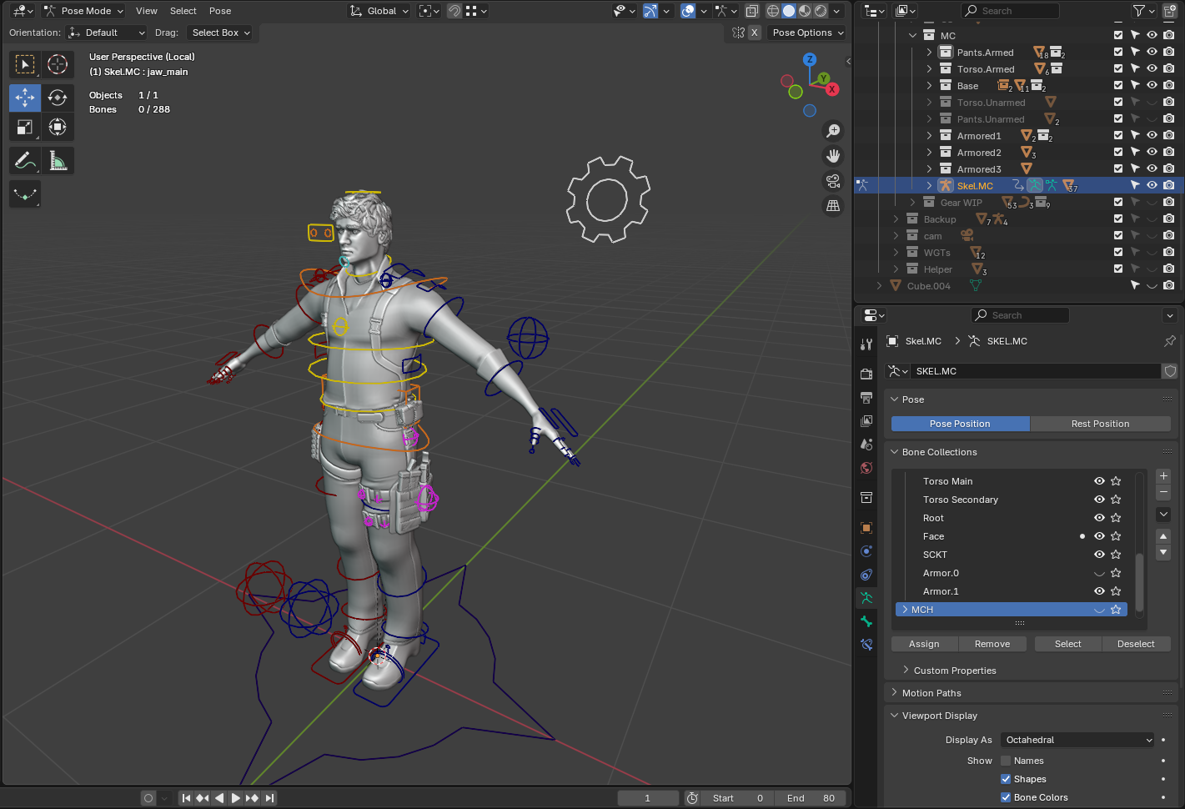Viewport: 1185px width, 809px height.
Task: Open the Object properties tab
Action: pos(866,528)
